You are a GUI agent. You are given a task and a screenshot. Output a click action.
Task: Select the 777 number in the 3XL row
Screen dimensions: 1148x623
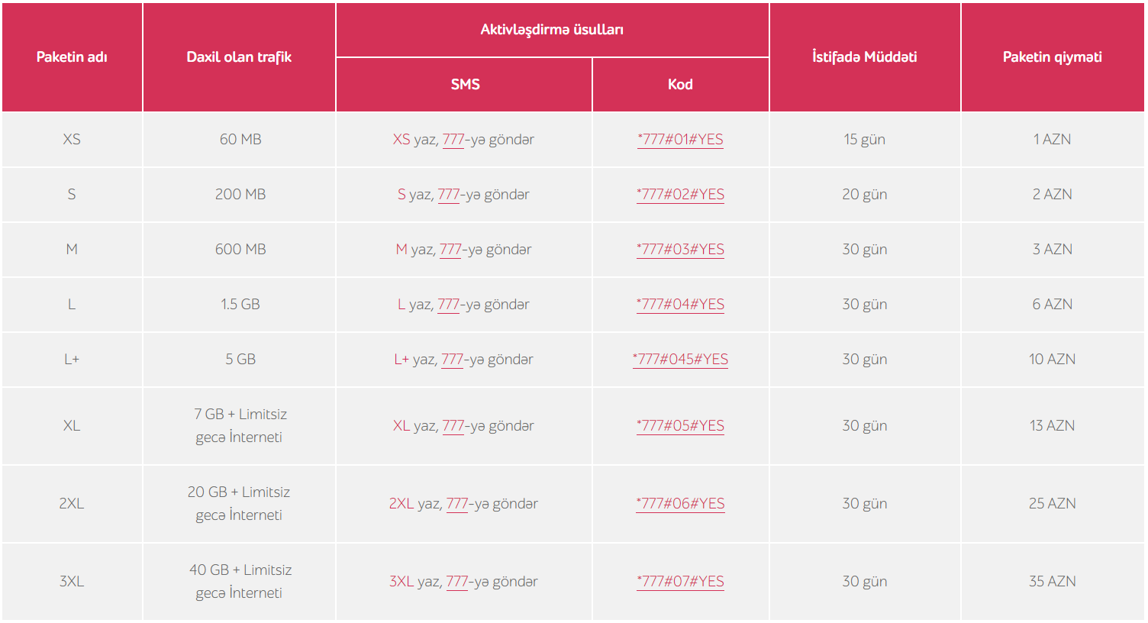point(457,582)
